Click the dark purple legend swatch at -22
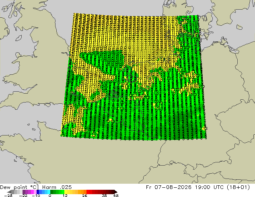The image size is (255, 197). (x=24, y=192)
